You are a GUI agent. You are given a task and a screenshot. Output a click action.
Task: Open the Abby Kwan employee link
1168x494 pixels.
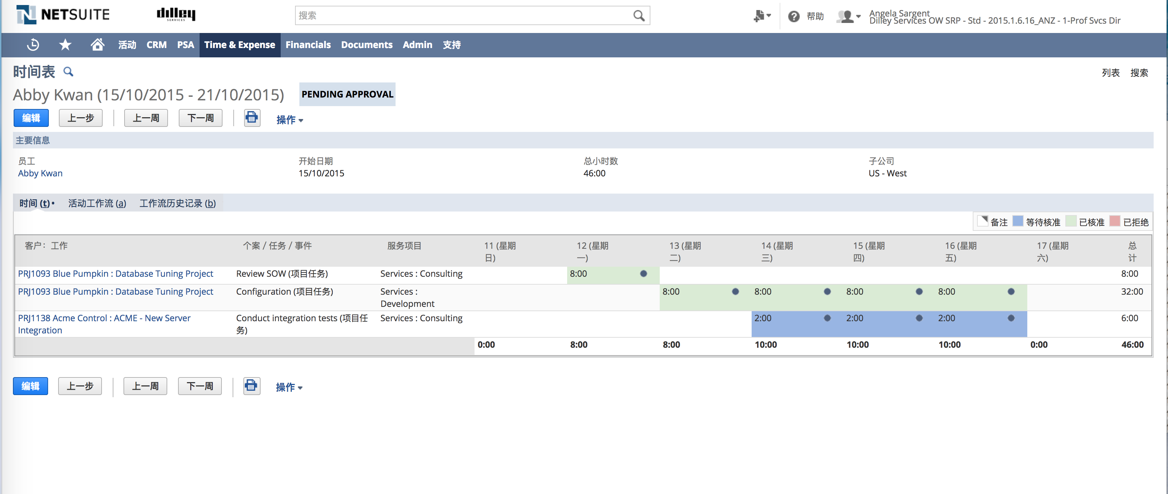40,174
